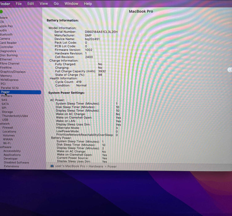This screenshot has width=232, height=216.
Task: Click Cell Revision value 2400
Action: pyautogui.click(x=89, y=57)
